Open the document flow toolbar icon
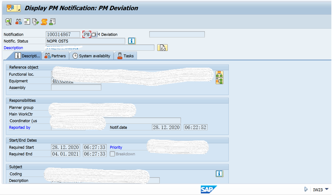The height and width of the screenshot is (195, 332). 35,22
